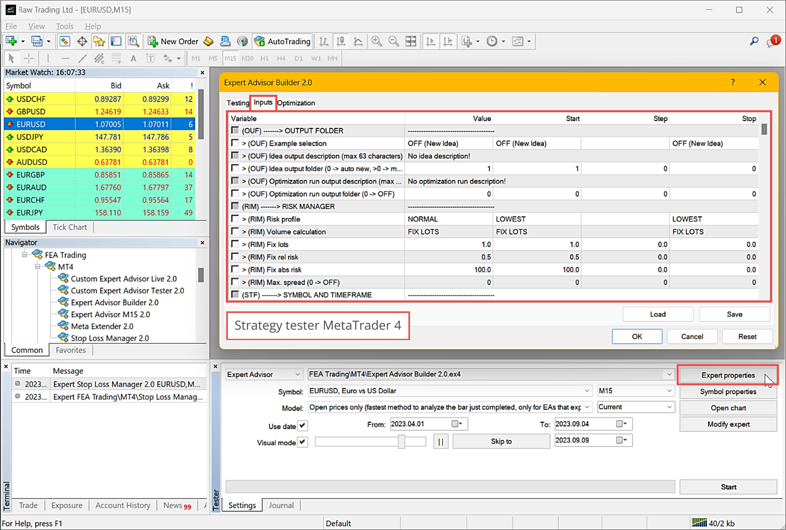The height and width of the screenshot is (530, 786).
Task: Toggle the Data Window crosshair icon
Action: (x=82, y=41)
